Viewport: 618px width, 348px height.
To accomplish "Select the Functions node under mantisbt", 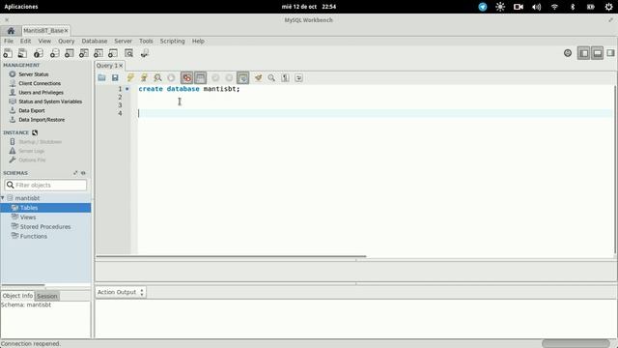I will 34,236.
